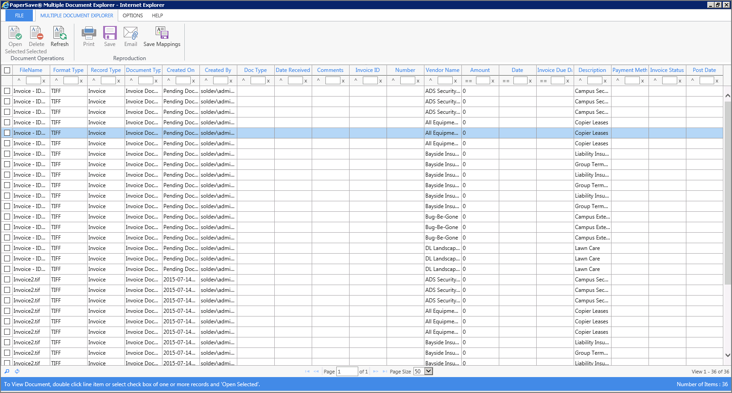Sort by Invoice Status column header
Screen dimensions: 732x393
tap(667, 70)
